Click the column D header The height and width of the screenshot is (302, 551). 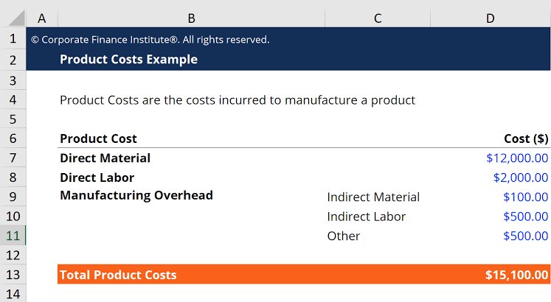pos(490,18)
